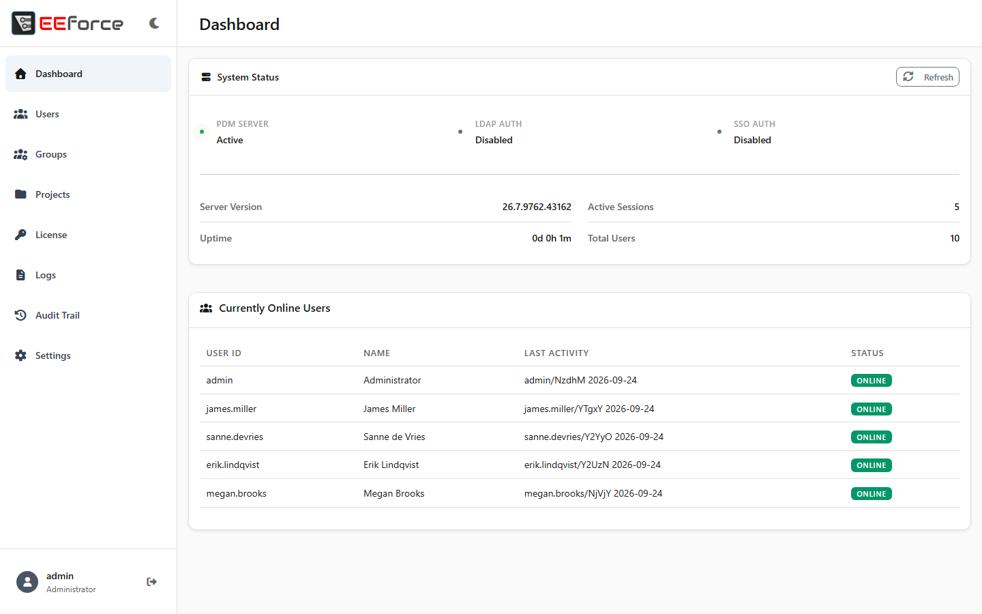Screen dimensions: 982x614
Task: Open Settings from sidebar
Action: (x=88, y=355)
